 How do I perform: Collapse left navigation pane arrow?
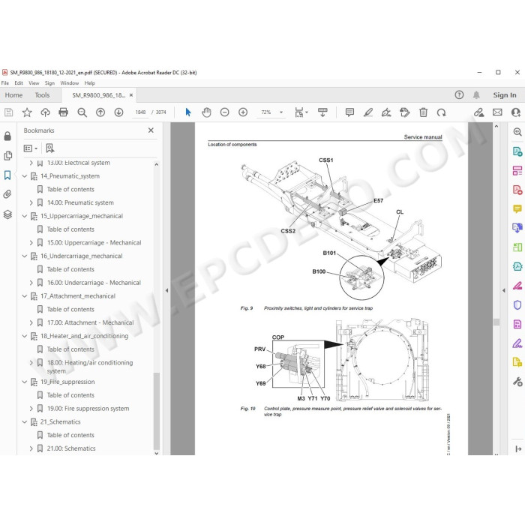coord(166,291)
